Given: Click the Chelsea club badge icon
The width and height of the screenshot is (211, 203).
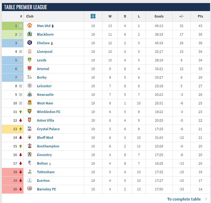Looking at the screenshot, I should [x=30, y=43].
